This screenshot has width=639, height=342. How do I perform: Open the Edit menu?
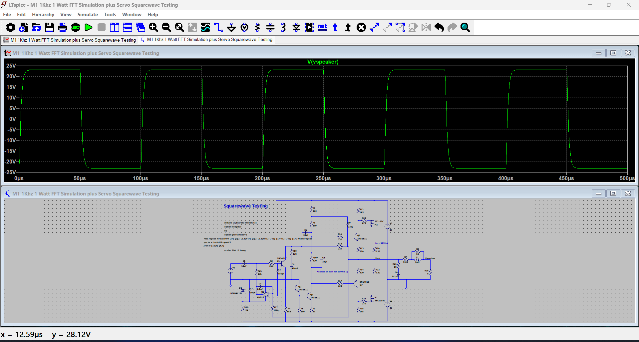click(x=21, y=15)
